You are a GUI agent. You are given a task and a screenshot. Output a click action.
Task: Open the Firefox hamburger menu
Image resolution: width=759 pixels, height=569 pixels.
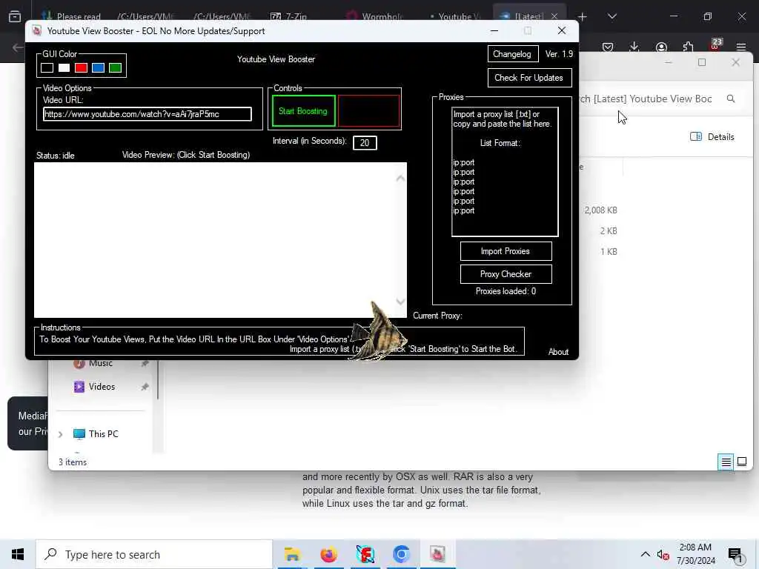[741, 47]
